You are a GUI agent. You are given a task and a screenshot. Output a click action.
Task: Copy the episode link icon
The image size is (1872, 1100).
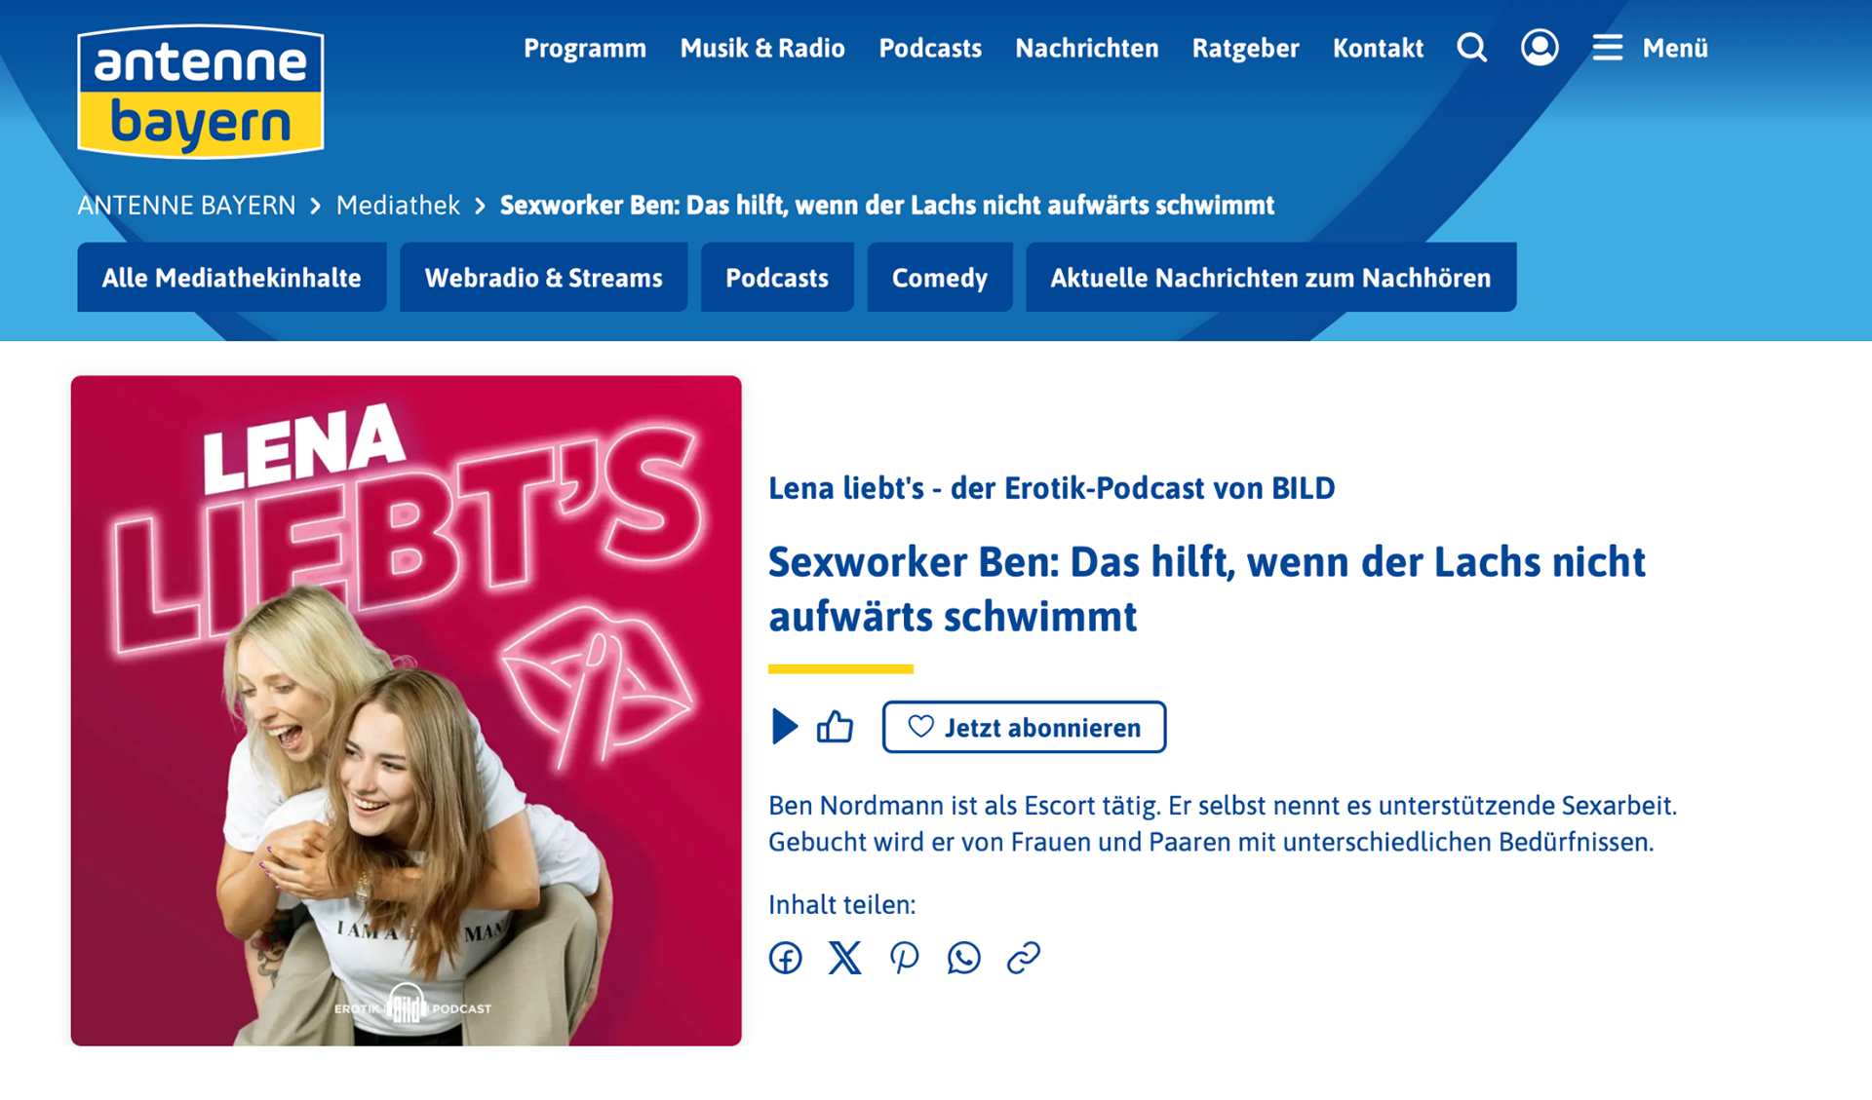(x=1023, y=958)
